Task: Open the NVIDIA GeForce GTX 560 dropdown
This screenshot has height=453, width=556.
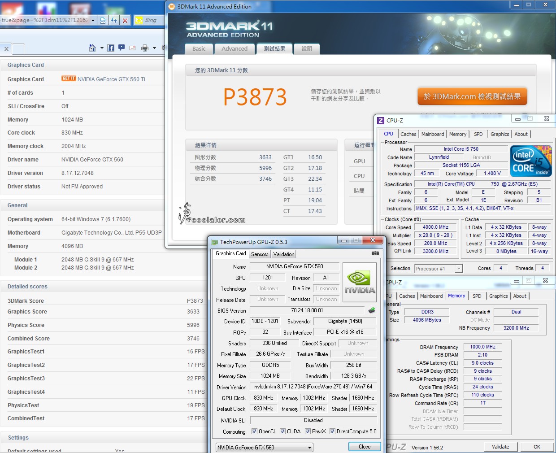Action: click(264, 448)
